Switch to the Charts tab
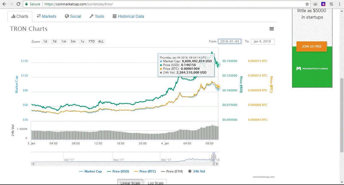Image resolution: width=344 pixels, height=185 pixels. coord(20,16)
